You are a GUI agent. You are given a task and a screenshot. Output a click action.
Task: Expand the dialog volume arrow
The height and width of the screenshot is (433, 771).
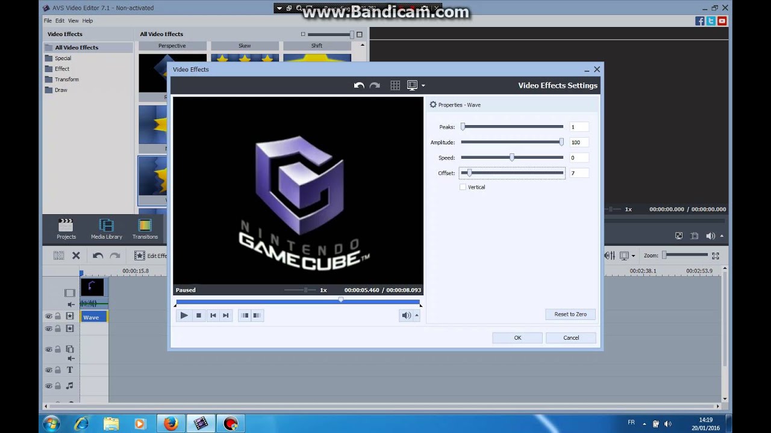416,315
